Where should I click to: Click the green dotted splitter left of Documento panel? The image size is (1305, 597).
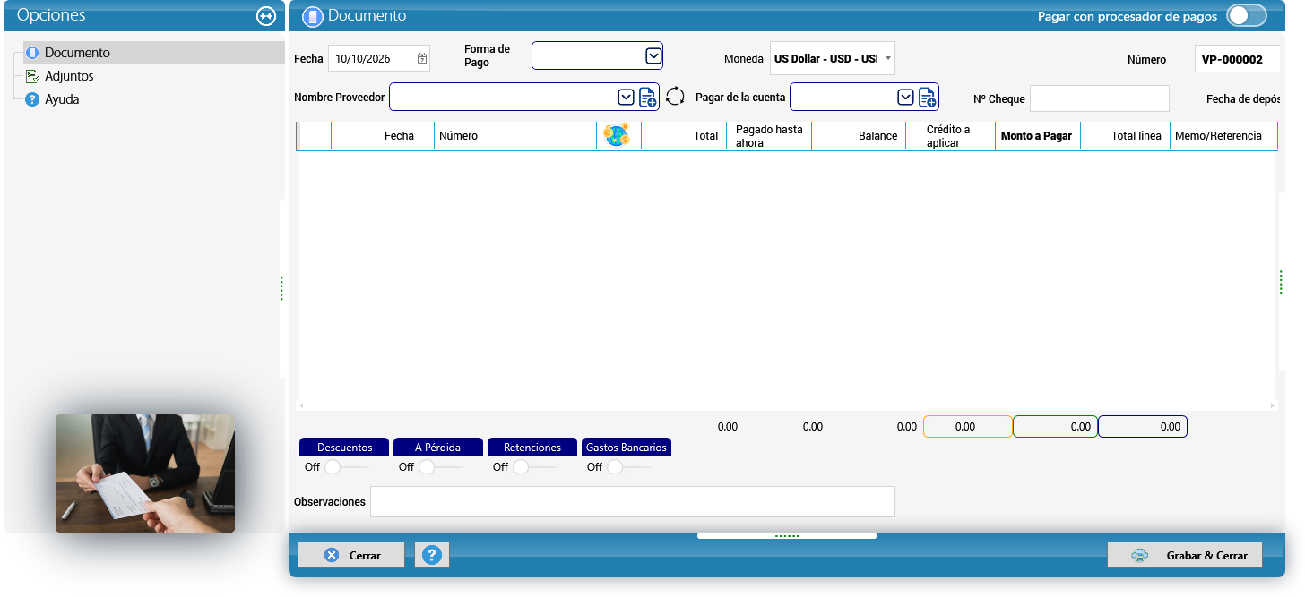pyautogui.click(x=281, y=288)
